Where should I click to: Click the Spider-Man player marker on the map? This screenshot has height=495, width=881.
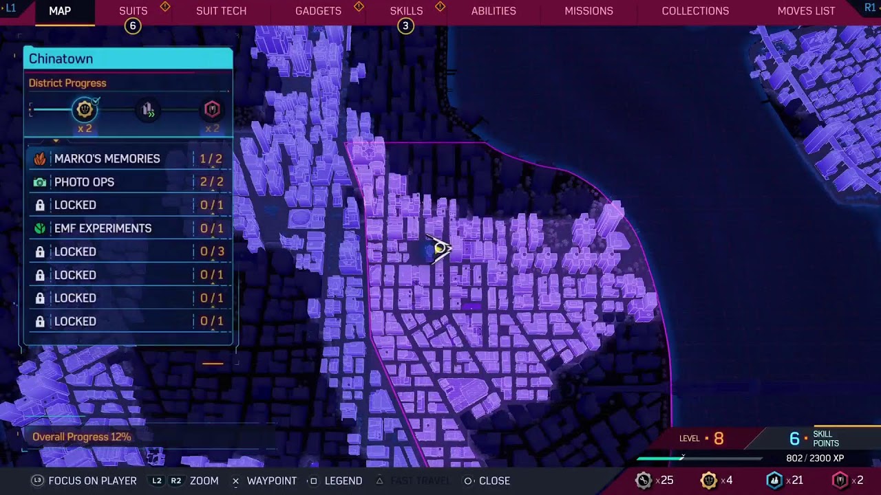[439, 249]
